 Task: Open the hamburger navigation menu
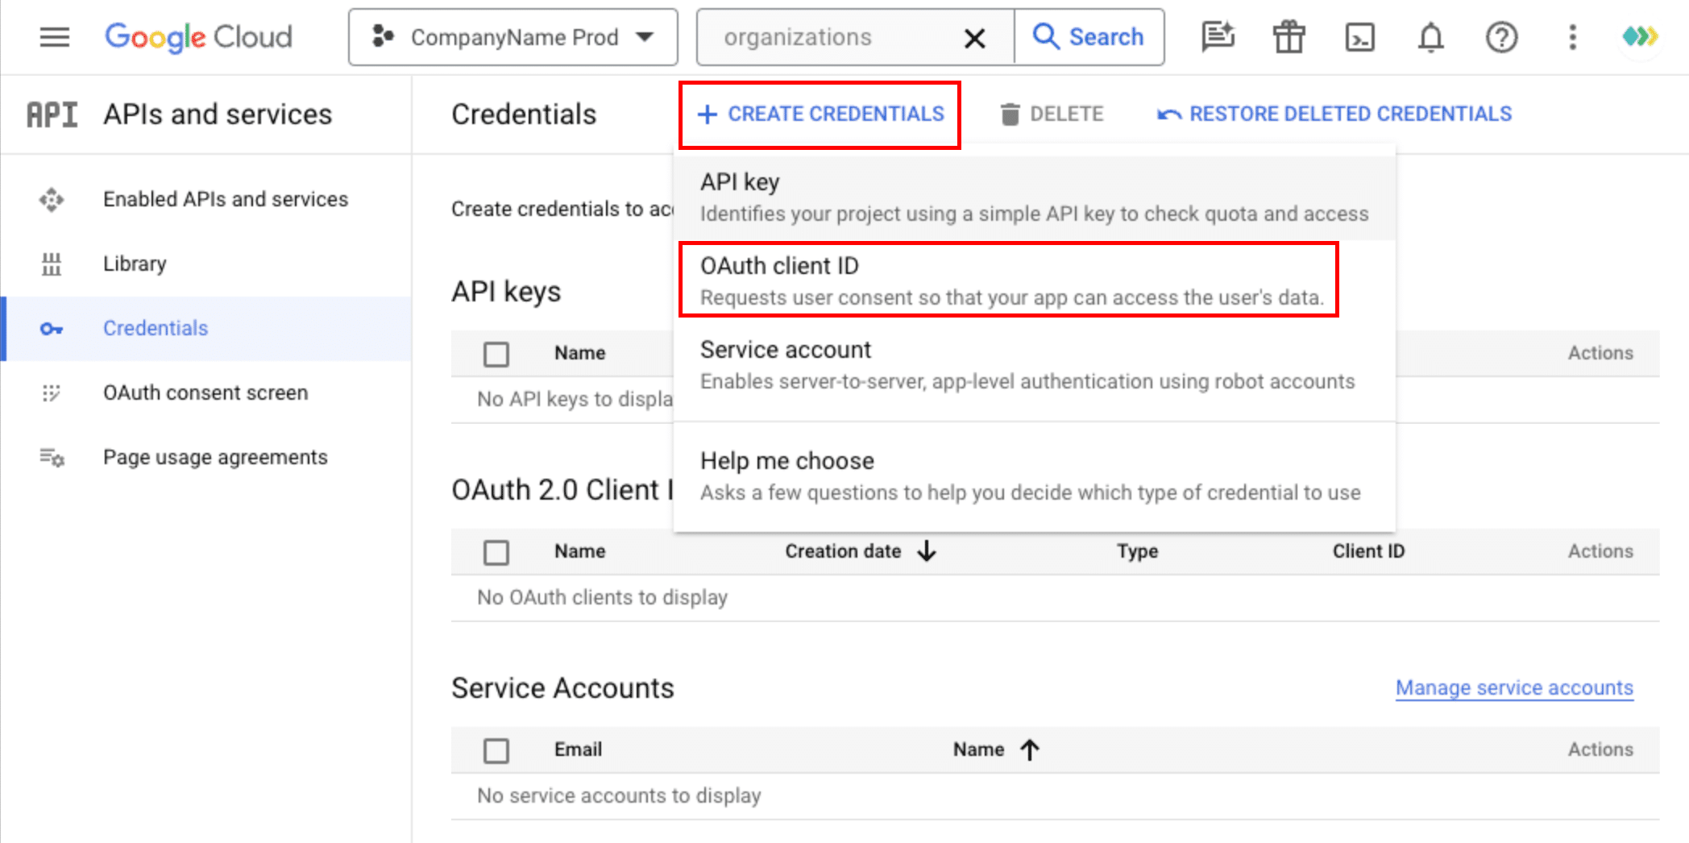pyautogui.click(x=55, y=37)
